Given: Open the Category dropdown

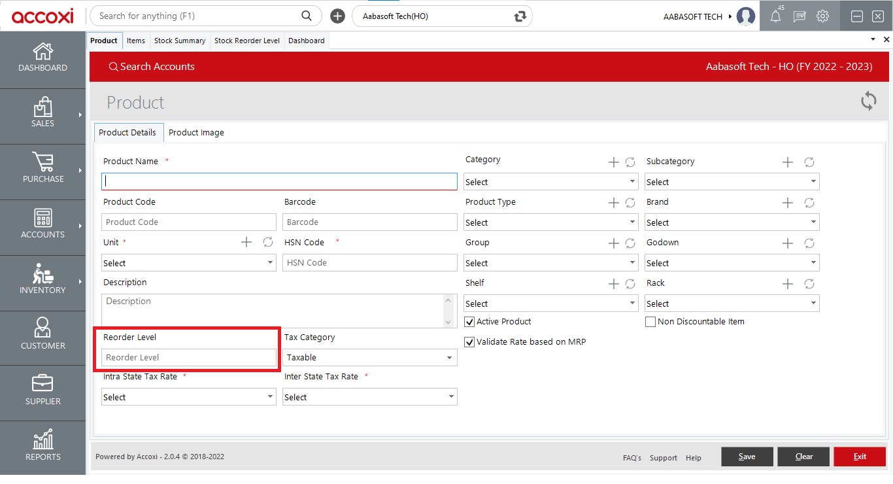Looking at the screenshot, I should (551, 182).
